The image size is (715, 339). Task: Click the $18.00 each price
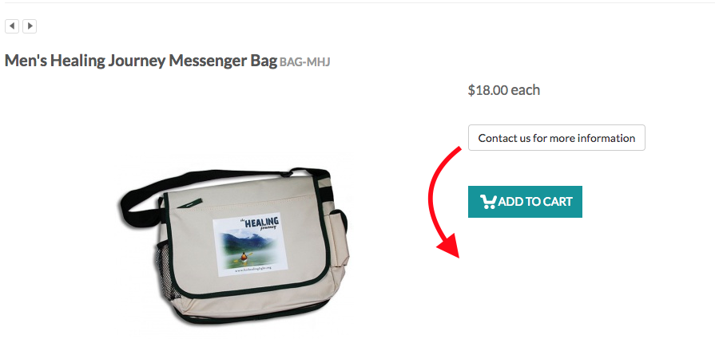pyautogui.click(x=504, y=90)
